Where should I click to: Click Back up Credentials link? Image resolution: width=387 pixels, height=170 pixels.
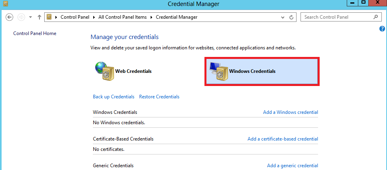pos(114,97)
